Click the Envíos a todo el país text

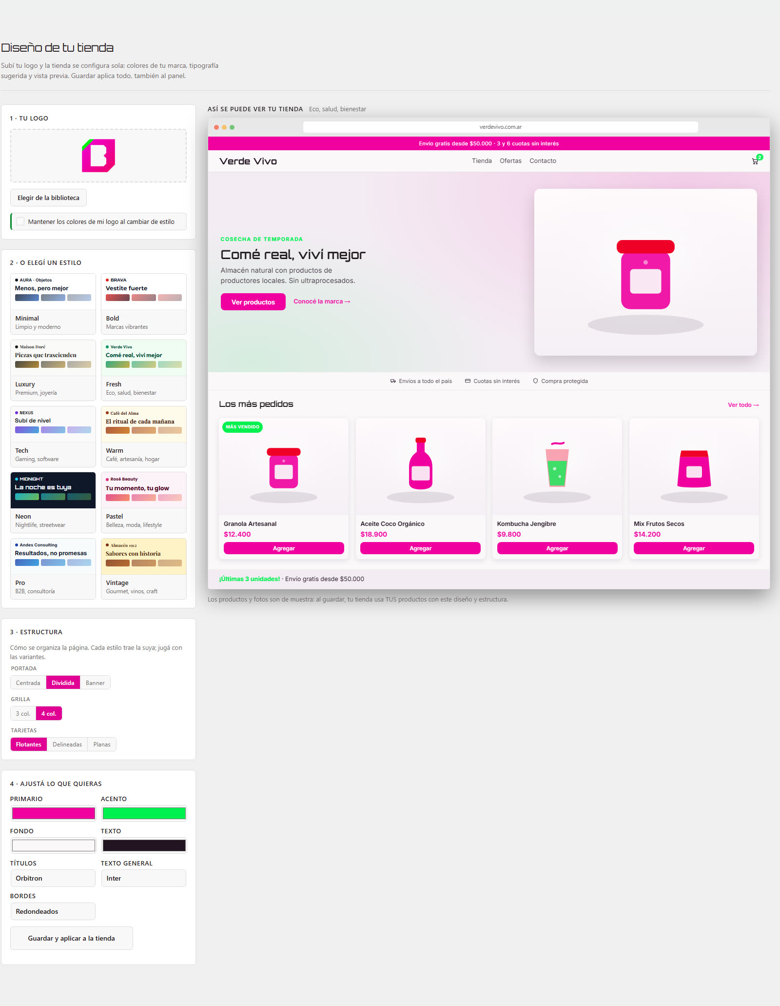coord(425,381)
